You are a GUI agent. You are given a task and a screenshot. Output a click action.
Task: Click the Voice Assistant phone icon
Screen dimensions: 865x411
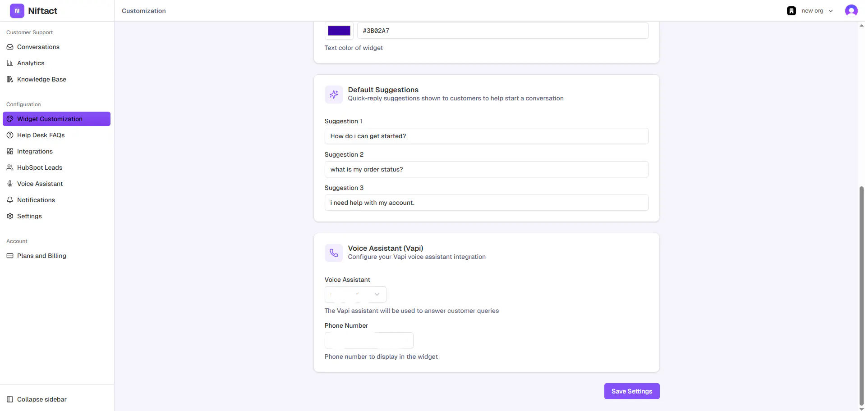334,253
